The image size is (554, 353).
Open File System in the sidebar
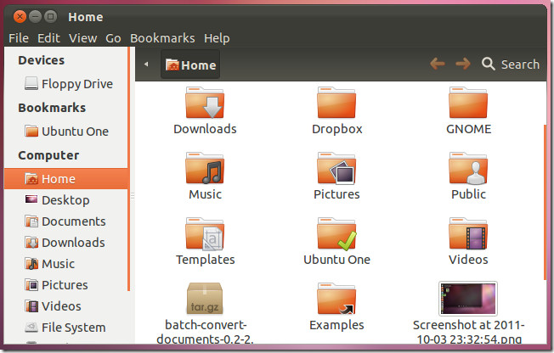[x=65, y=328]
